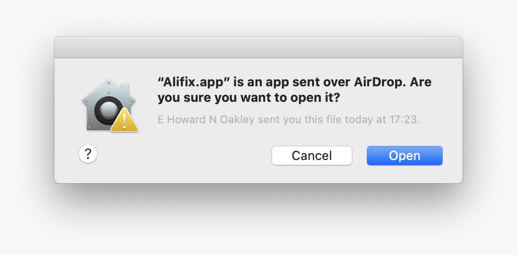Screen dimensions: 517x255
Task: Open help with the question mark button
Action: coord(88,154)
